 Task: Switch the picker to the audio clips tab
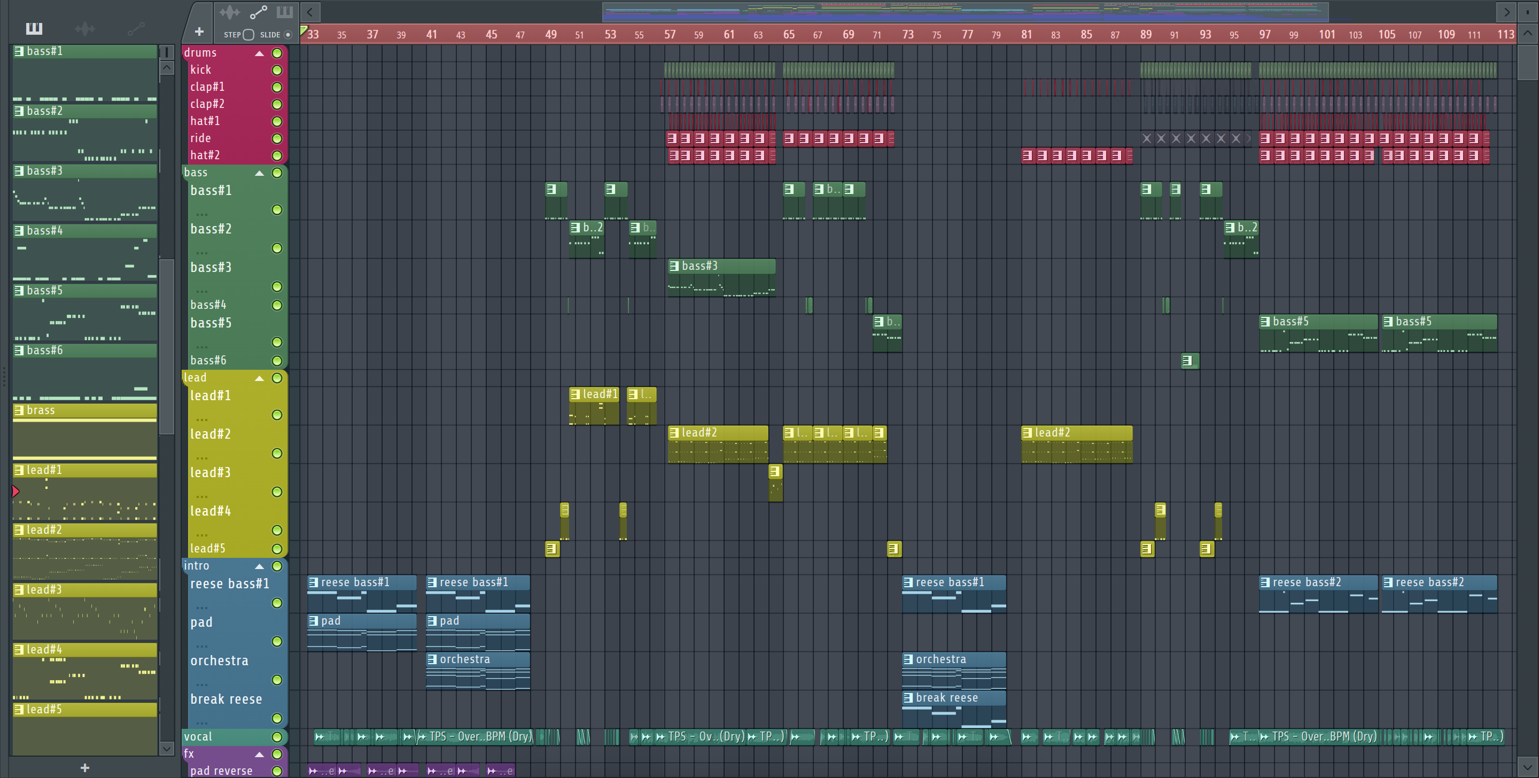click(85, 28)
